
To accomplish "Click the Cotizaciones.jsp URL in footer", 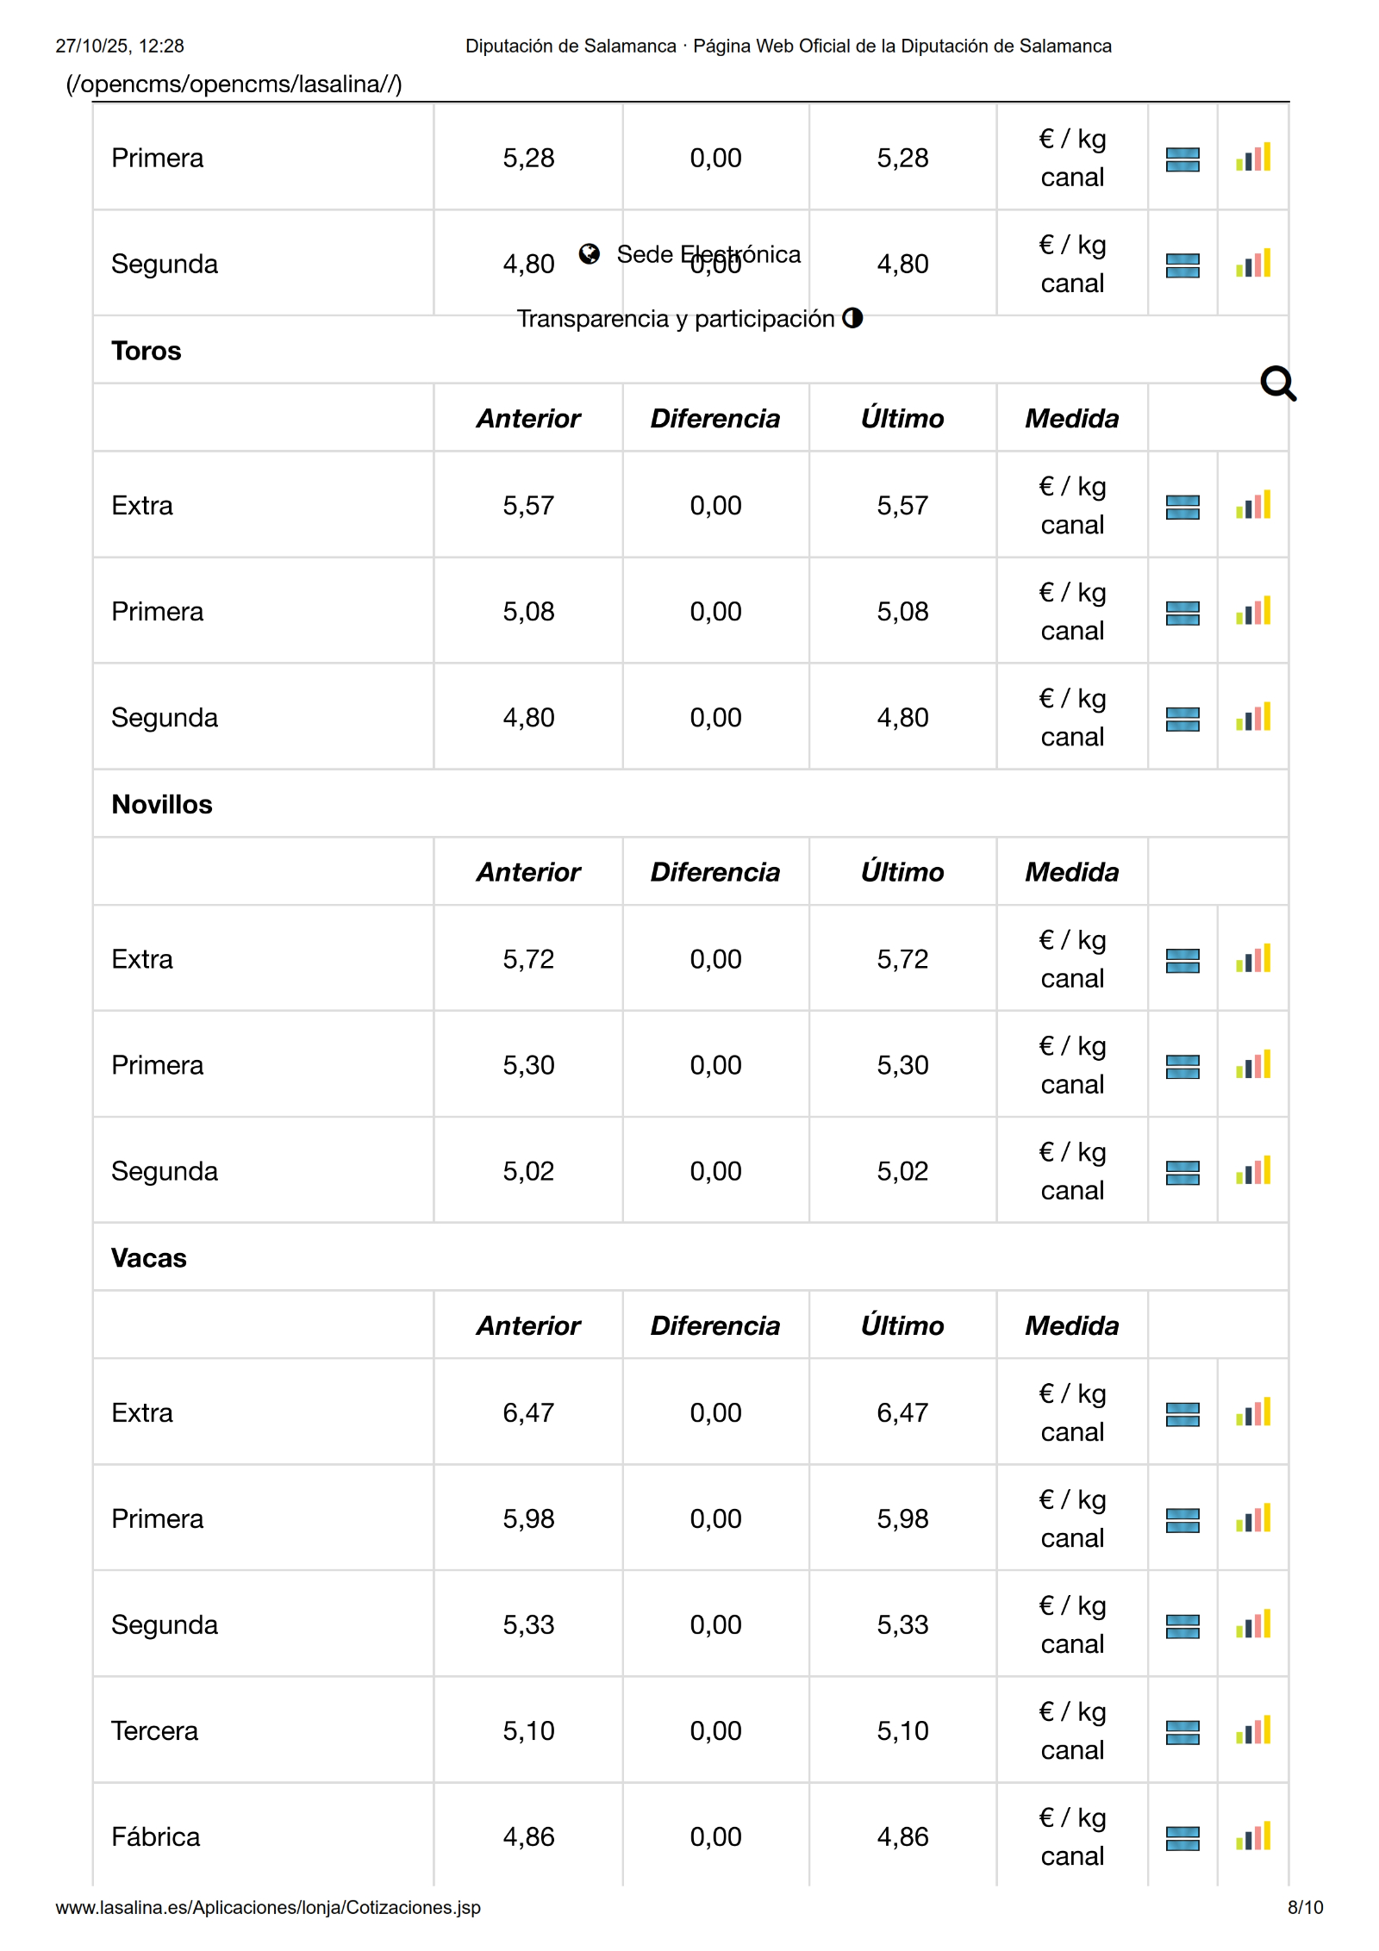I will (268, 1907).
